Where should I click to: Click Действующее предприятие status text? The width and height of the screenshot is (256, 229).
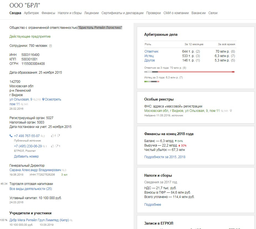click(x=30, y=37)
